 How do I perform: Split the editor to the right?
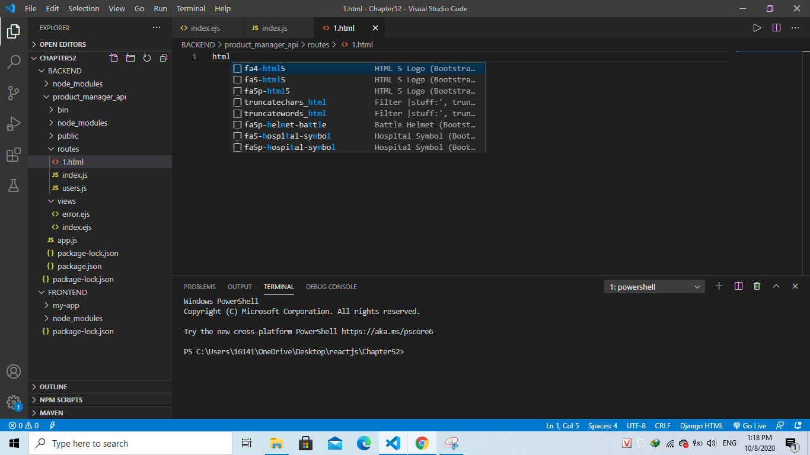coord(776,28)
